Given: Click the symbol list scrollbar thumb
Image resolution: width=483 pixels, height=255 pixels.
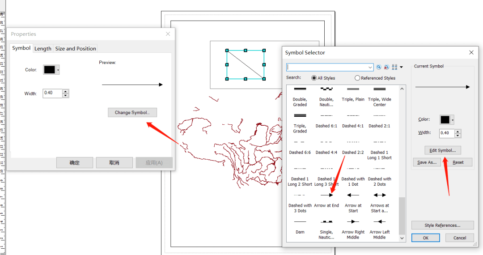Looking at the screenshot, I should (402, 216).
